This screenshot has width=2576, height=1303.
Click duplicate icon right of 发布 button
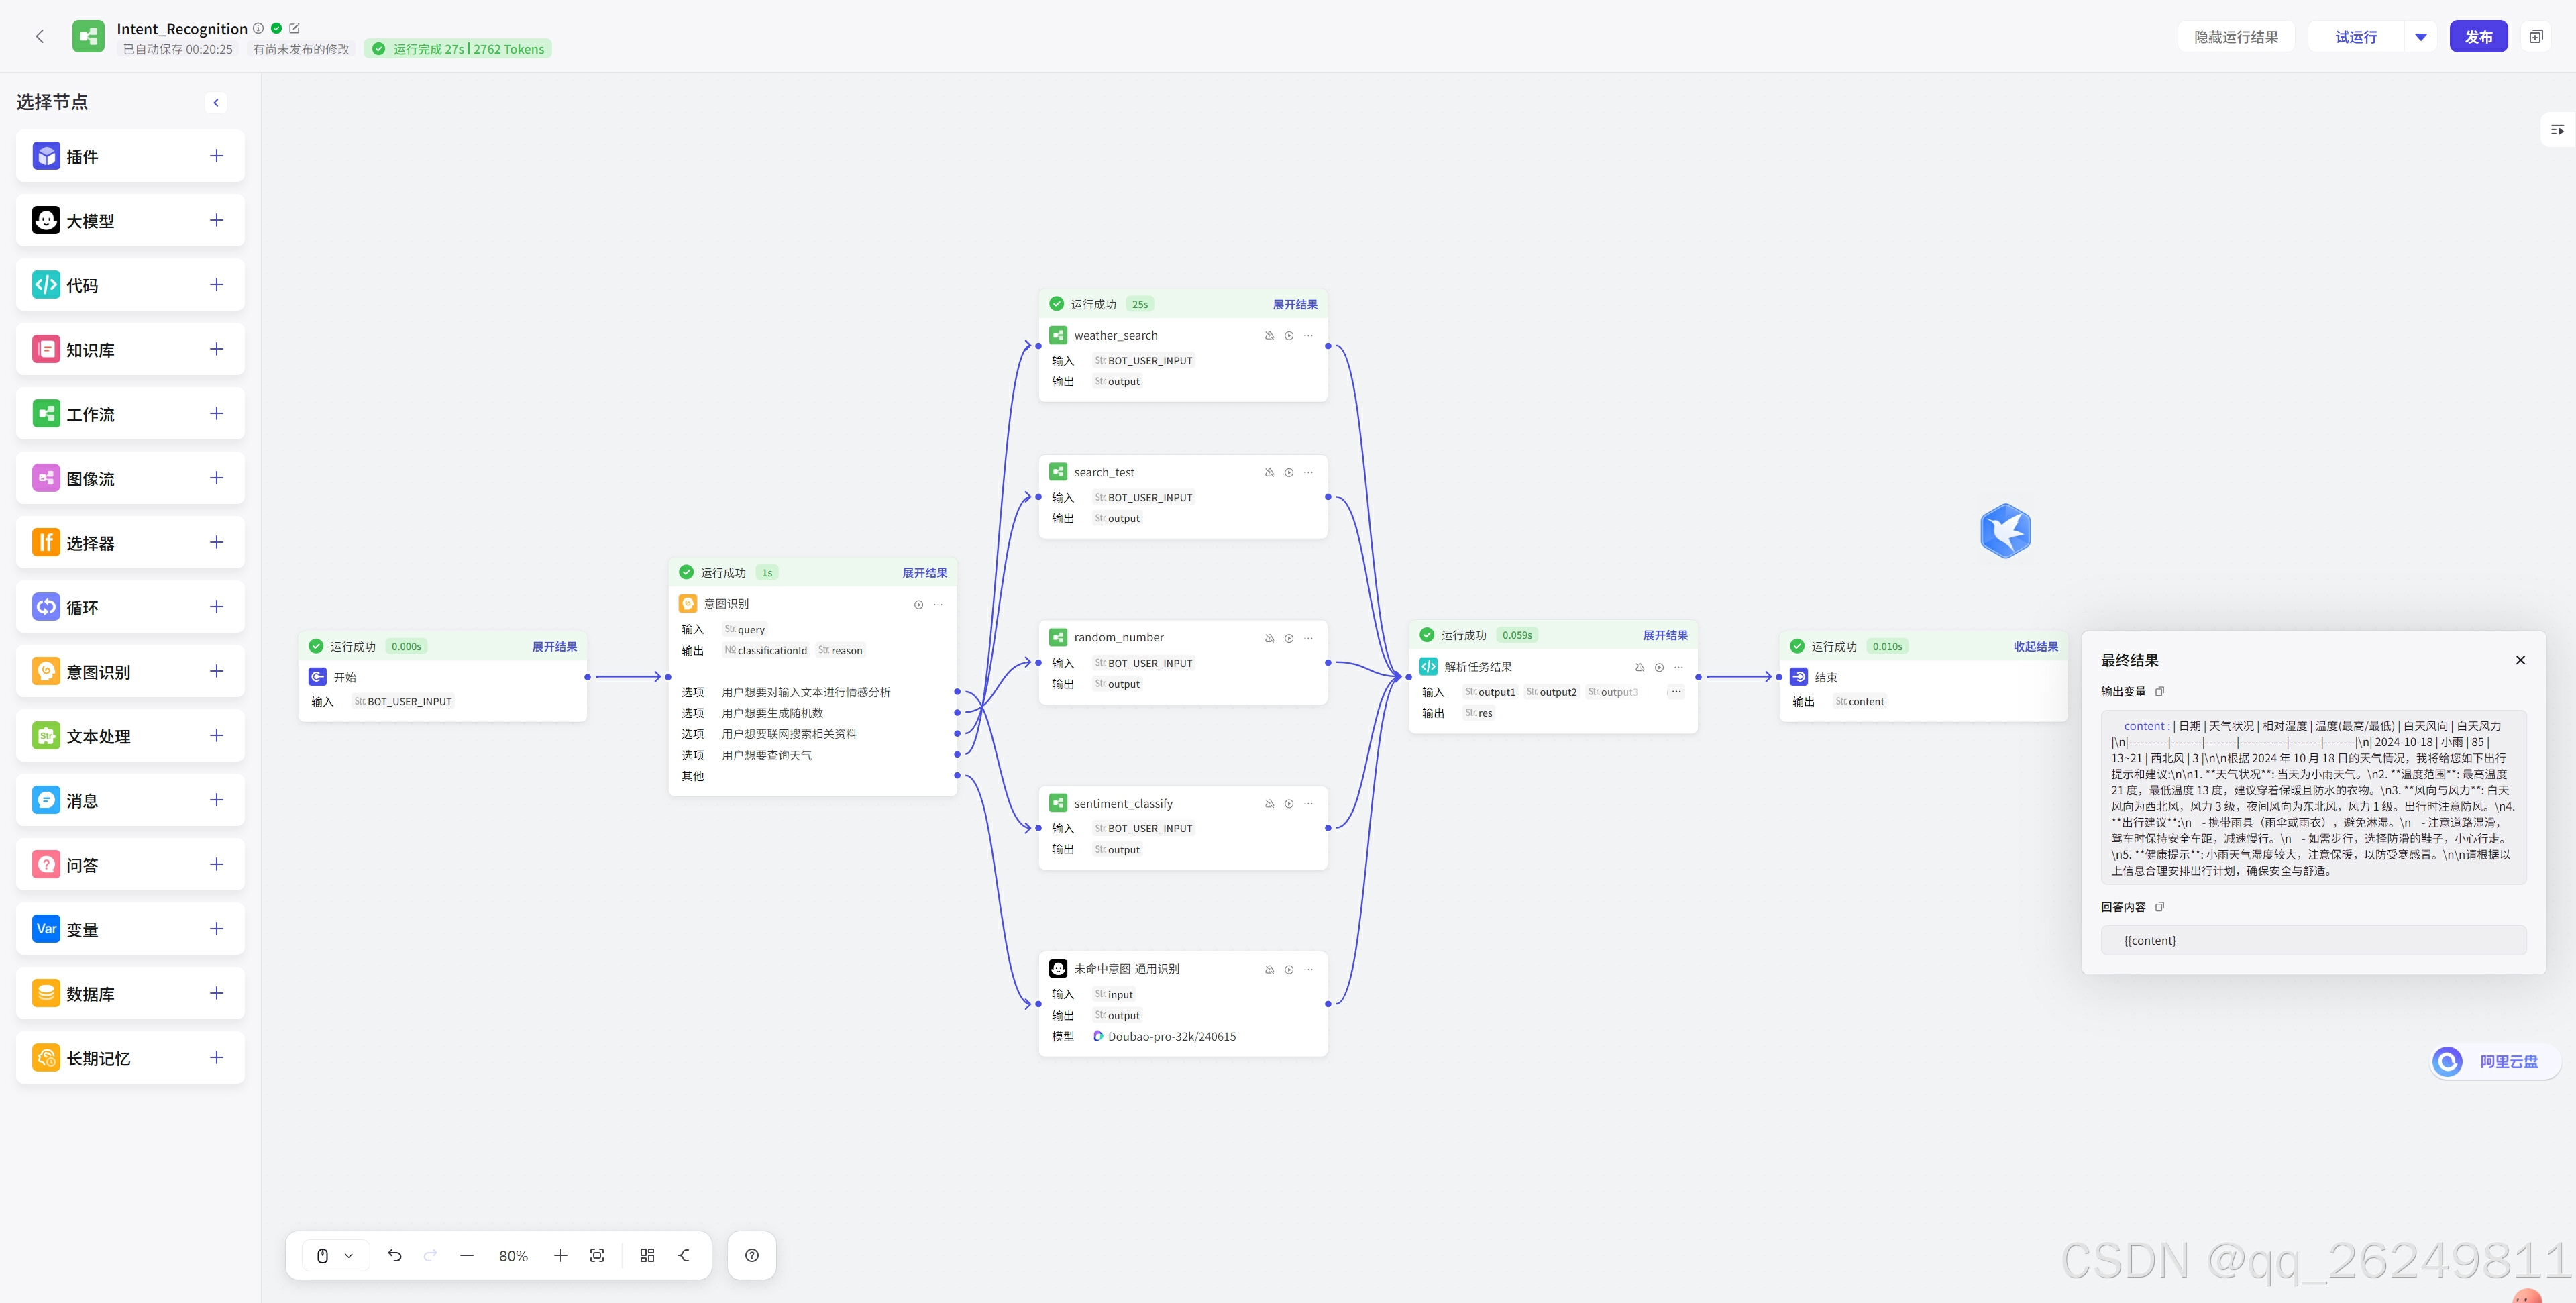(2536, 37)
